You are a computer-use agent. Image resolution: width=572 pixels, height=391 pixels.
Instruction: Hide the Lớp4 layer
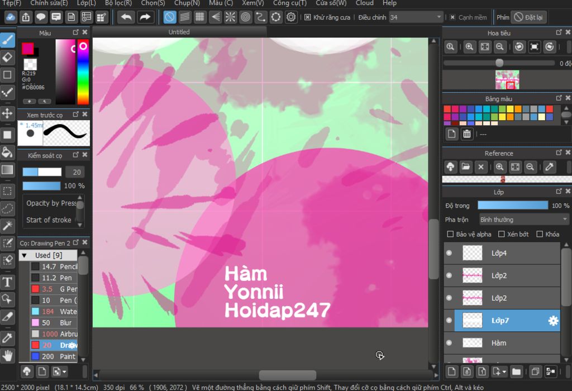click(x=449, y=253)
